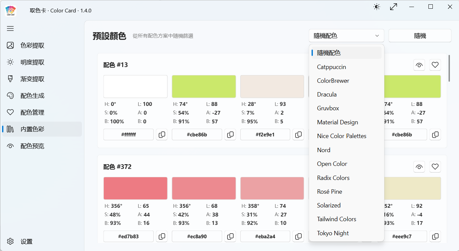Click the 隨機 button
Screen dimensions: 459x251
pyautogui.click(x=420, y=36)
